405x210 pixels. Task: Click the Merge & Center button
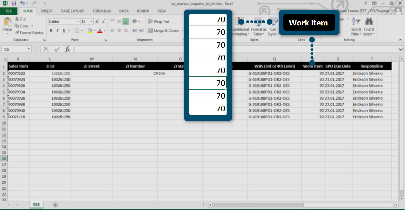tap(164, 31)
